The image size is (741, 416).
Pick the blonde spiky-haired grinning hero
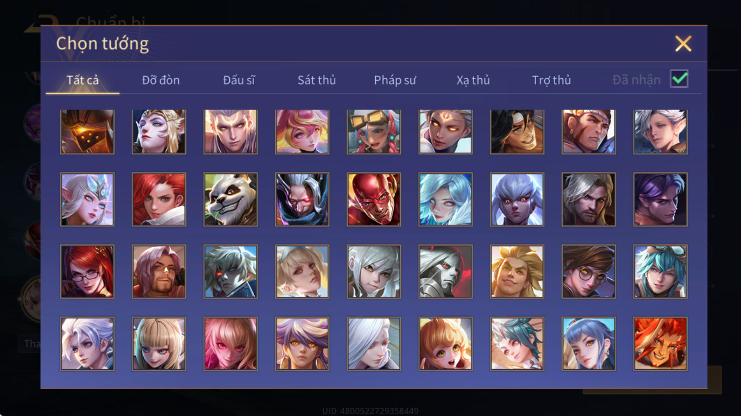click(517, 271)
